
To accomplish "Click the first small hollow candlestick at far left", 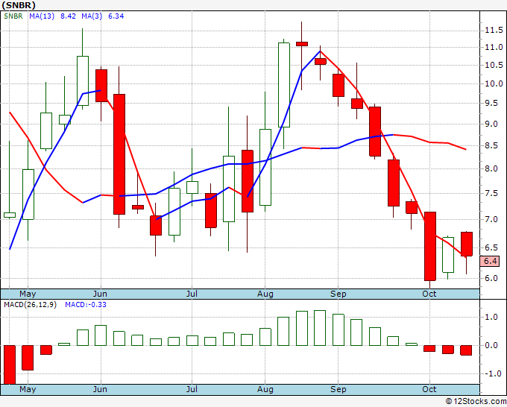I will point(10,215).
